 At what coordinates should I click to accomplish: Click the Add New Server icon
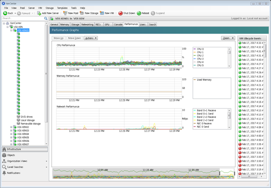[39, 13]
